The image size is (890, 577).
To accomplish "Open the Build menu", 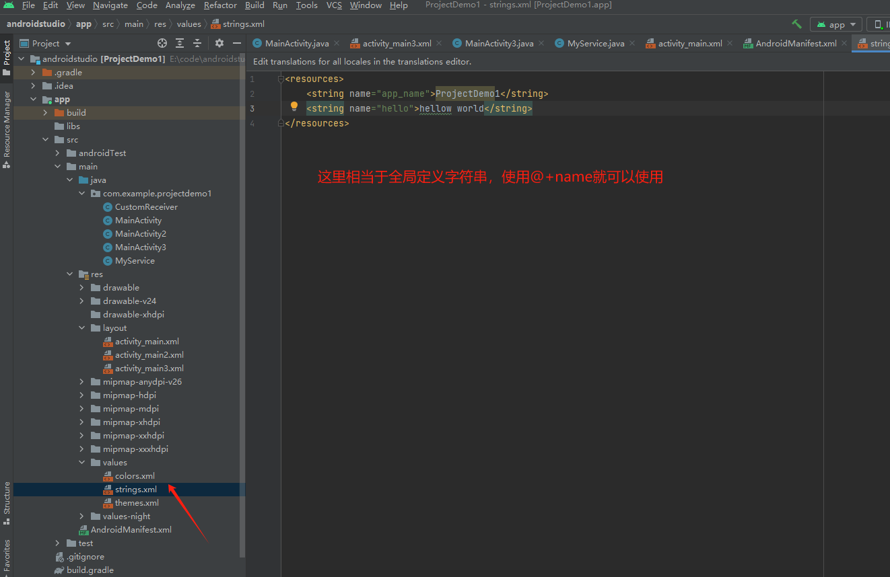I will click(254, 5).
